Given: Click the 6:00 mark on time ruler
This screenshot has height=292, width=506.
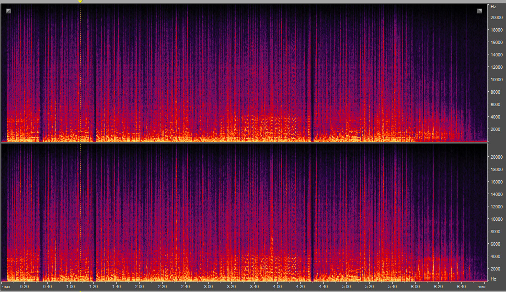Looking at the screenshot, I should click(415, 287).
